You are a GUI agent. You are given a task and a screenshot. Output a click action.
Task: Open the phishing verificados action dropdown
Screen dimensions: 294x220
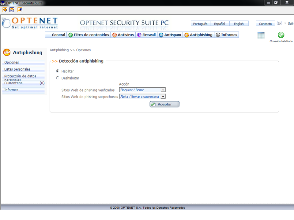pyautogui.click(x=163, y=90)
